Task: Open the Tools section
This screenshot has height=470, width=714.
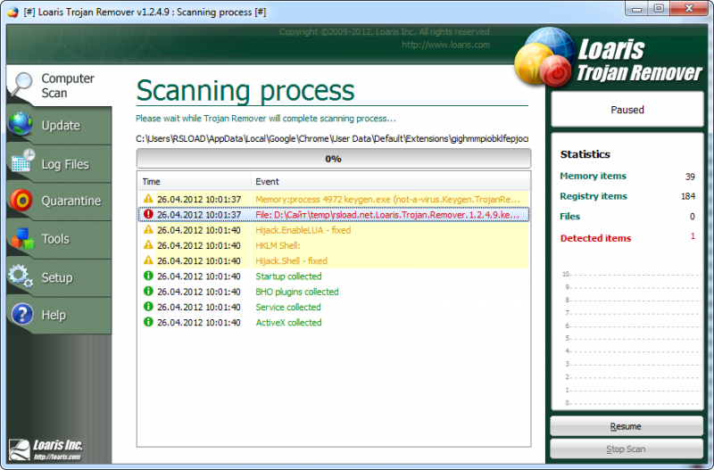Action: [59, 239]
